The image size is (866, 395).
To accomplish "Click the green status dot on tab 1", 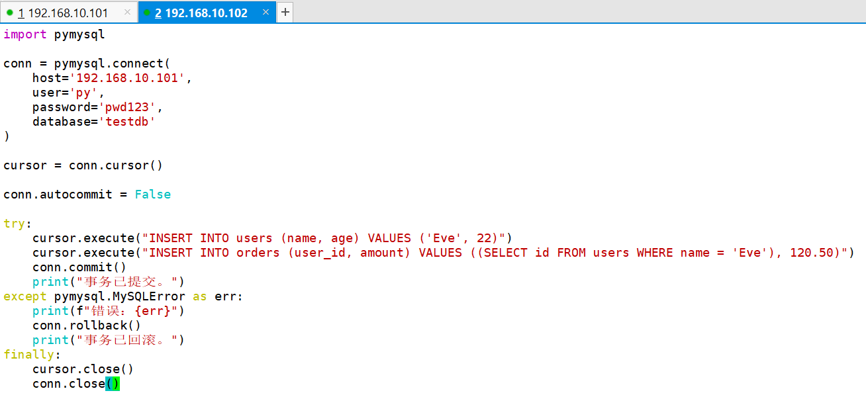I will (10, 13).
